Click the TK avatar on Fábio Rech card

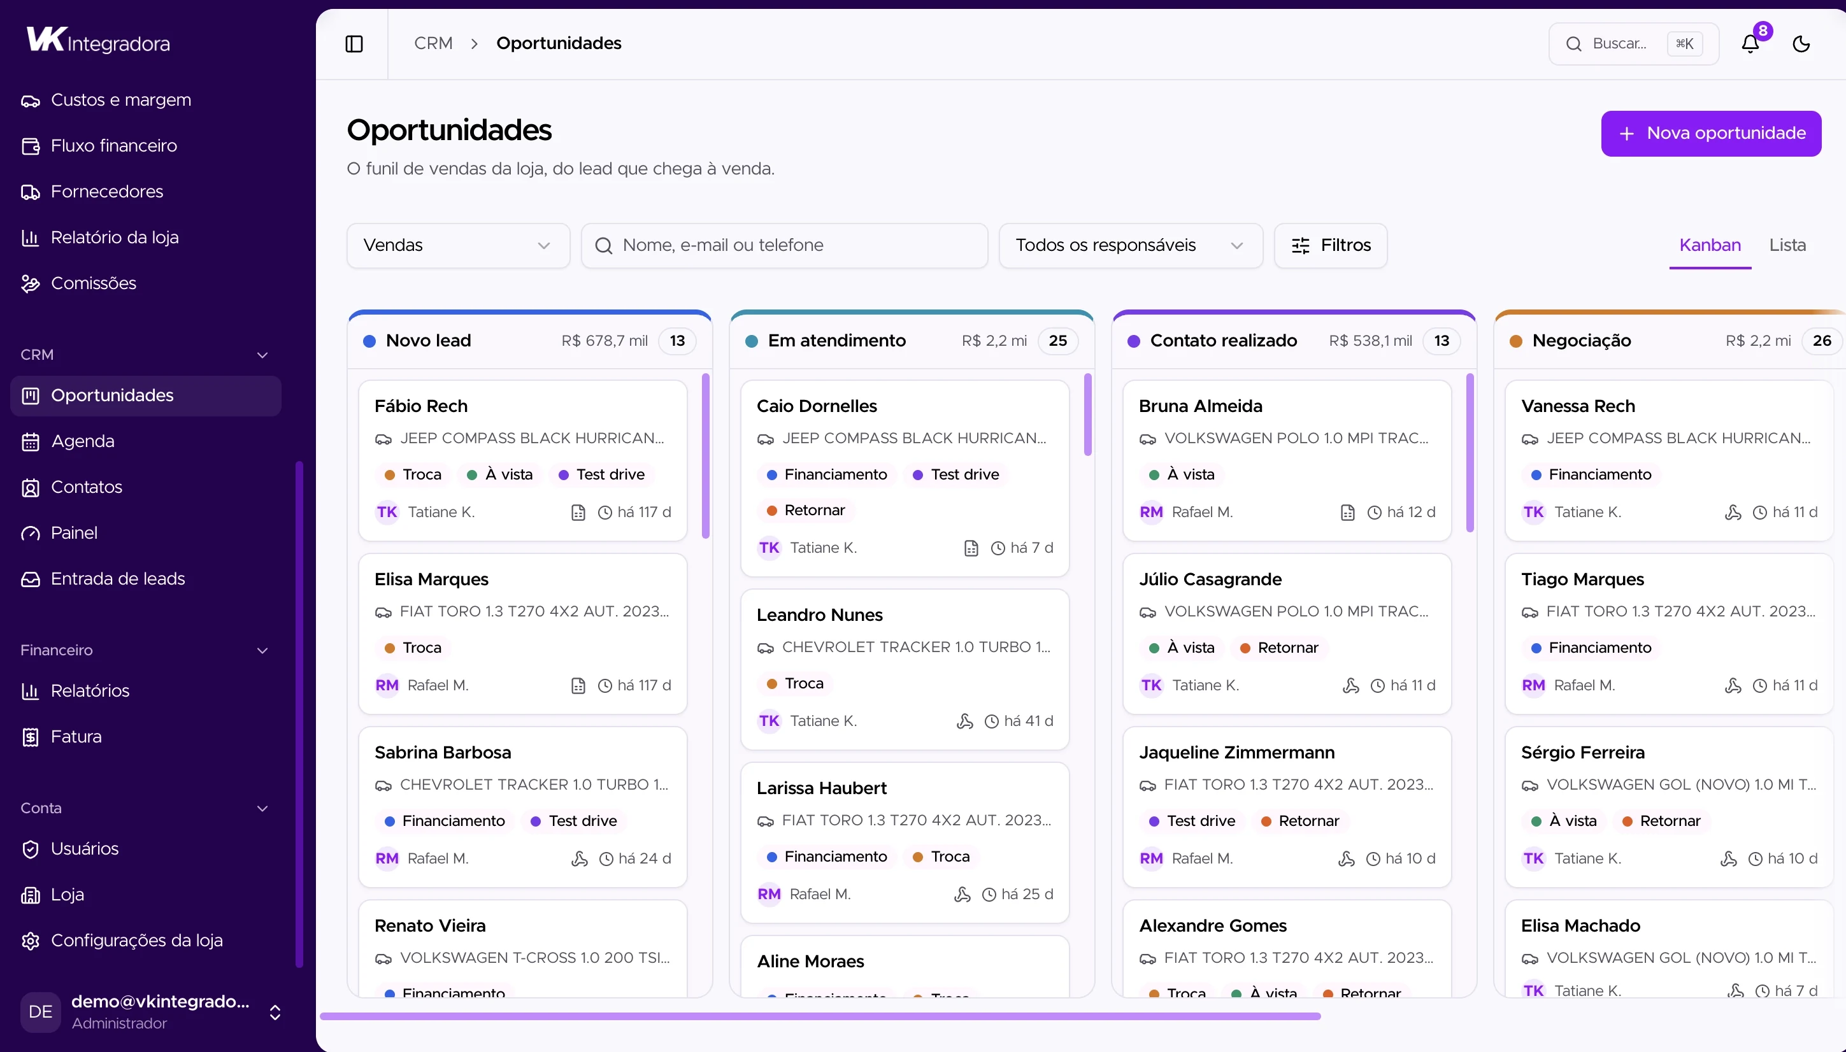[387, 512]
